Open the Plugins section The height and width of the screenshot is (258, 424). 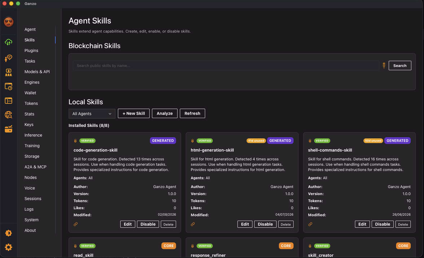pos(31,51)
